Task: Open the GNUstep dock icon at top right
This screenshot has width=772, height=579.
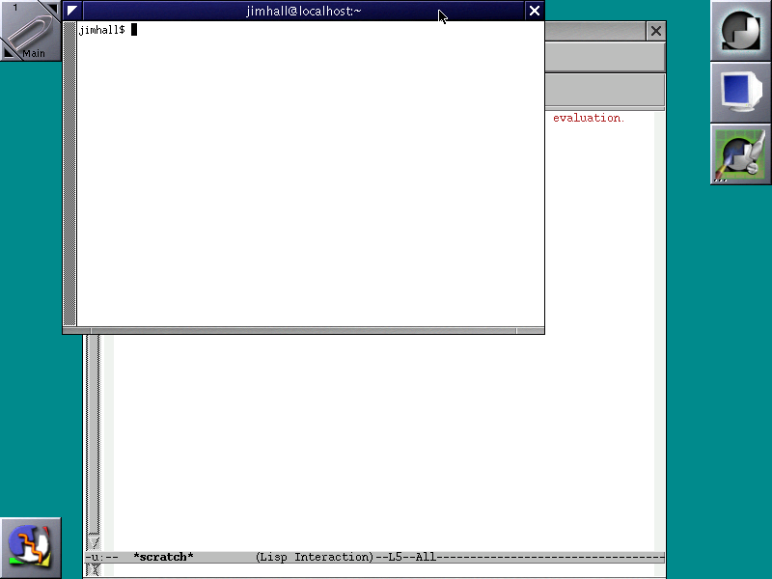Action: click(740, 31)
